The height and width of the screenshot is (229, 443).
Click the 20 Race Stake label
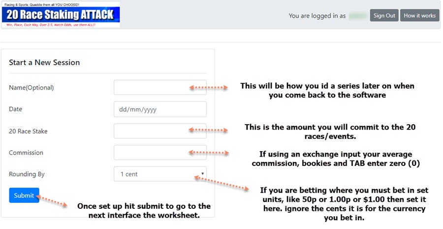(28, 131)
